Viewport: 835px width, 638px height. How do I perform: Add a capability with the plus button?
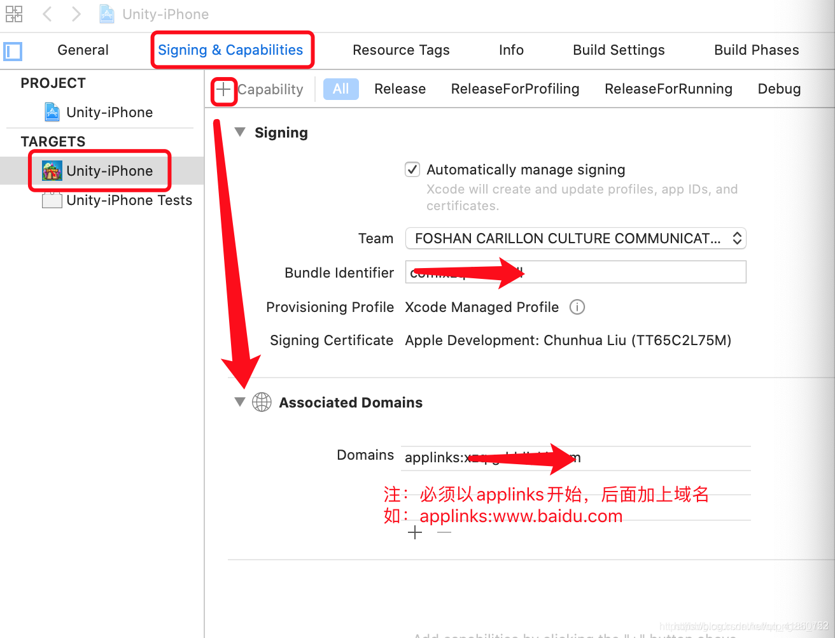[223, 90]
